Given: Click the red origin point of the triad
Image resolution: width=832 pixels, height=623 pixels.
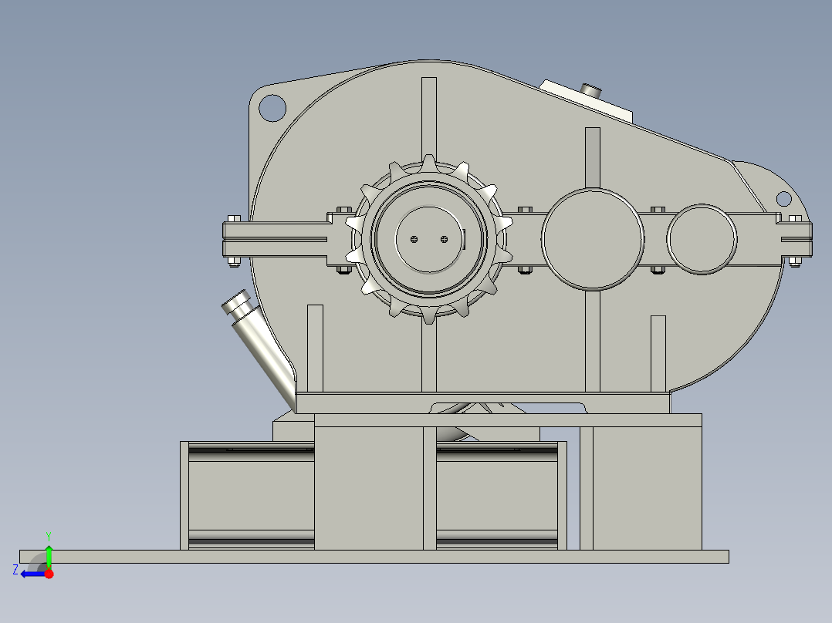Looking at the screenshot, I should coord(49,573).
